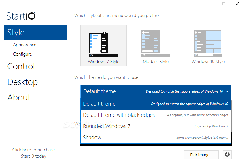Minimize the Start10 window
This screenshot has height=168, width=244.
coord(211,4)
